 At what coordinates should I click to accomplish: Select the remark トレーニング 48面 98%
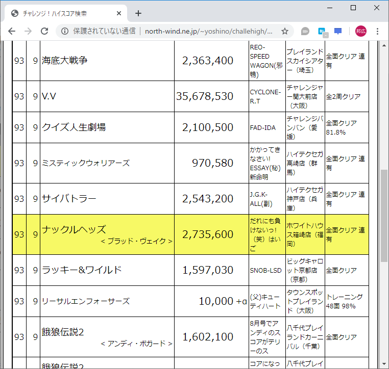tap(345, 302)
